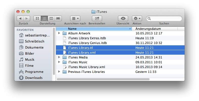Click the Bereitstellen share button
This screenshot has width=199, height=101.
97,18
